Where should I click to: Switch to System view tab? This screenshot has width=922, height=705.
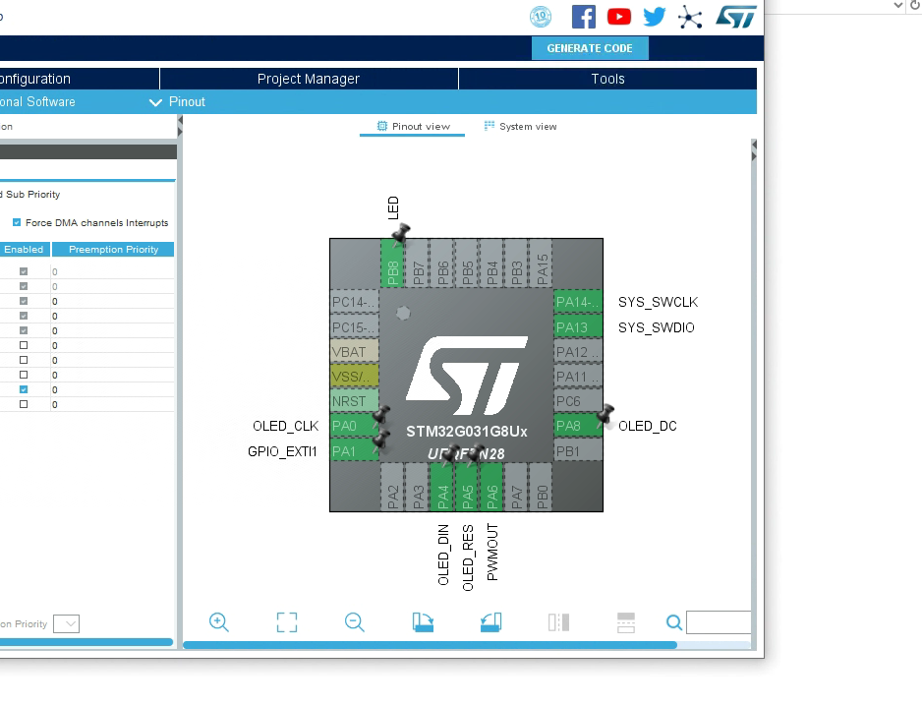tap(520, 127)
